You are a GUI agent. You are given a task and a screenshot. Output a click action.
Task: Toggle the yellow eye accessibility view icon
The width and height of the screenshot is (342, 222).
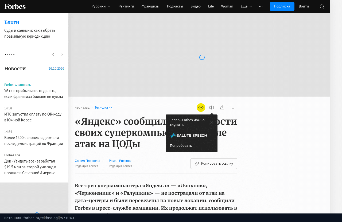pyautogui.click(x=201, y=108)
